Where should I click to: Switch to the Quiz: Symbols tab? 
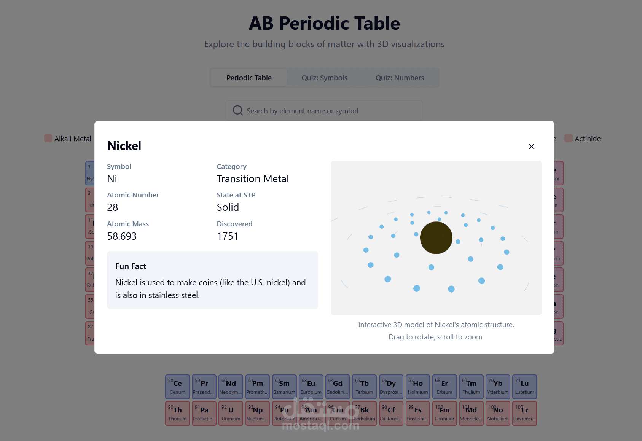(324, 78)
